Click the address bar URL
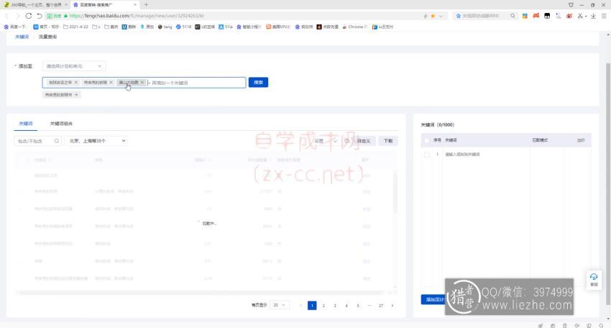Viewport: 611px width, 328px height. pyautogui.click(x=137, y=16)
